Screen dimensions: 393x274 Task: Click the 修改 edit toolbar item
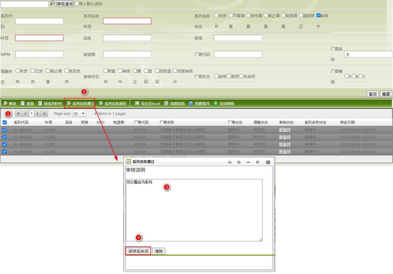(x=10, y=103)
